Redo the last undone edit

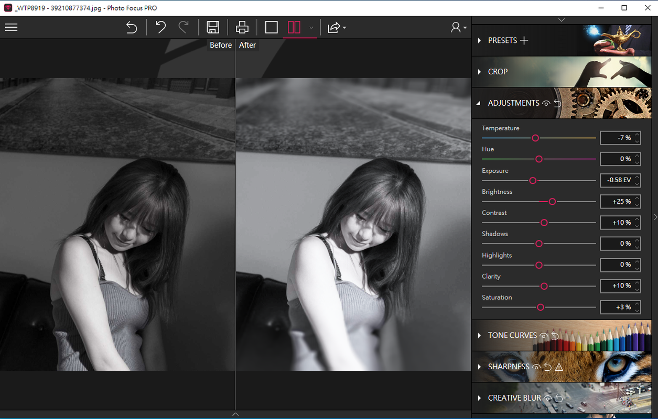tap(184, 27)
